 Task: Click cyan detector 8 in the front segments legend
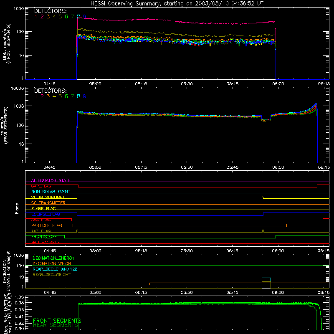click(78, 16)
